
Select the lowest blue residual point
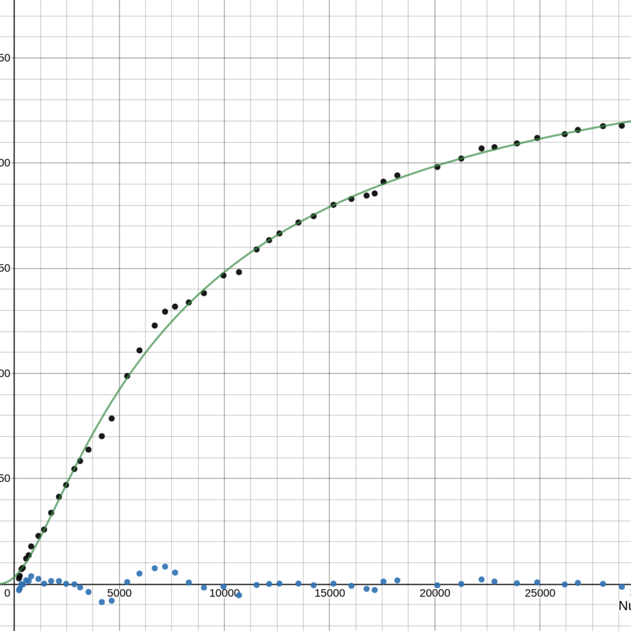tap(102, 602)
